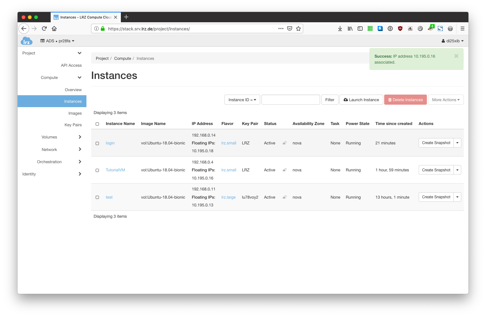Viewport: 486px width, 317px height.
Task: Open the Key Pairs sidebar item
Action: [x=73, y=125]
